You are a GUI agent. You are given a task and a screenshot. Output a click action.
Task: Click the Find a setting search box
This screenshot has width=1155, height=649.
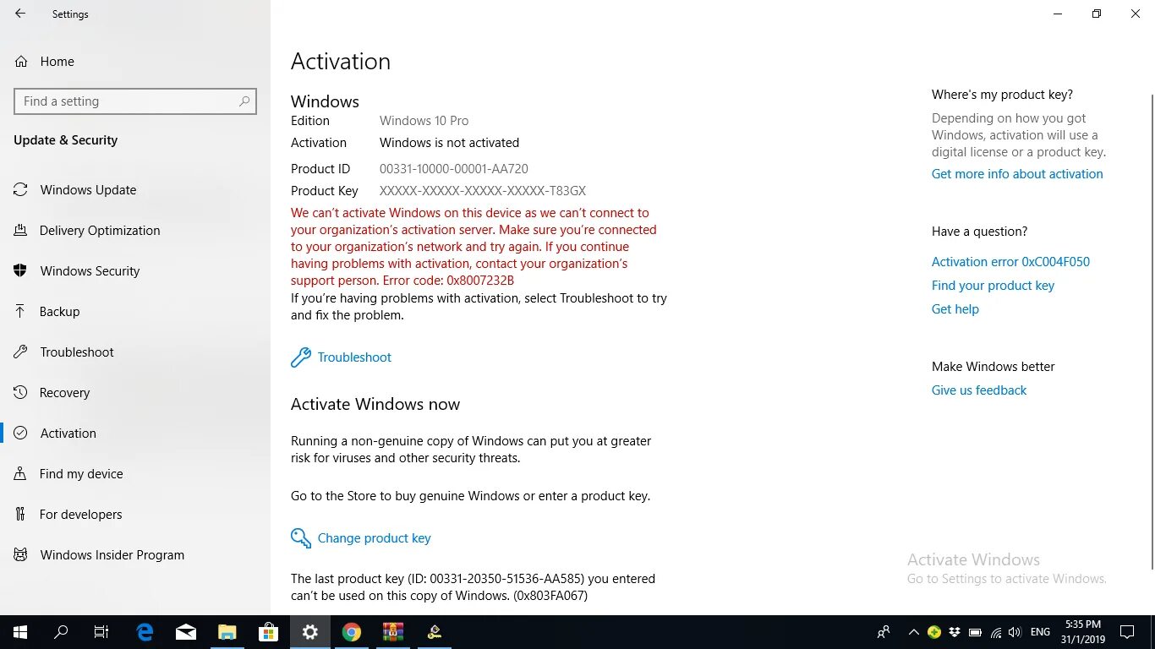pyautogui.click(x=135, y=101)
